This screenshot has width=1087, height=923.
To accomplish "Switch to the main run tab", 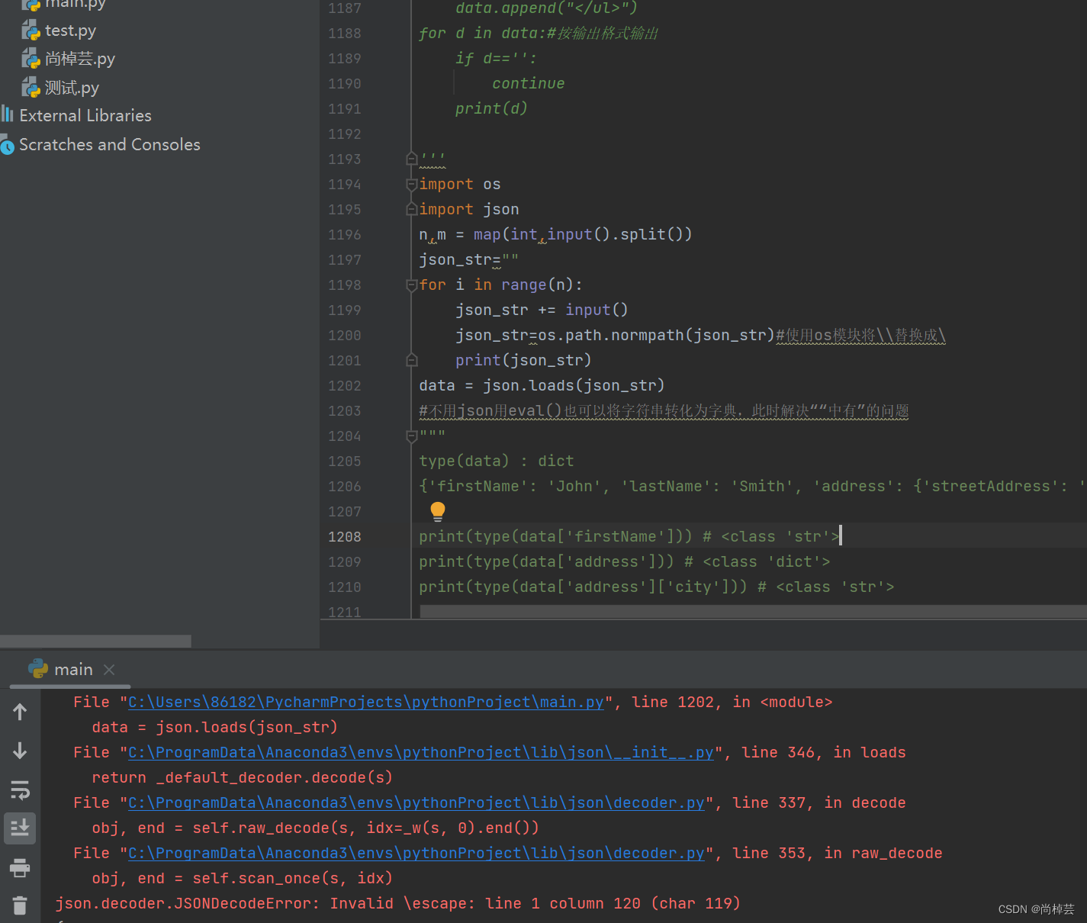I will point(73,670).
